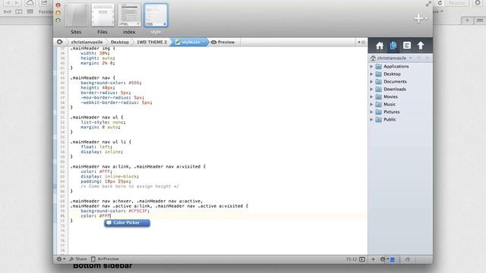Open the text sidebar pane icon

[407, 45]
